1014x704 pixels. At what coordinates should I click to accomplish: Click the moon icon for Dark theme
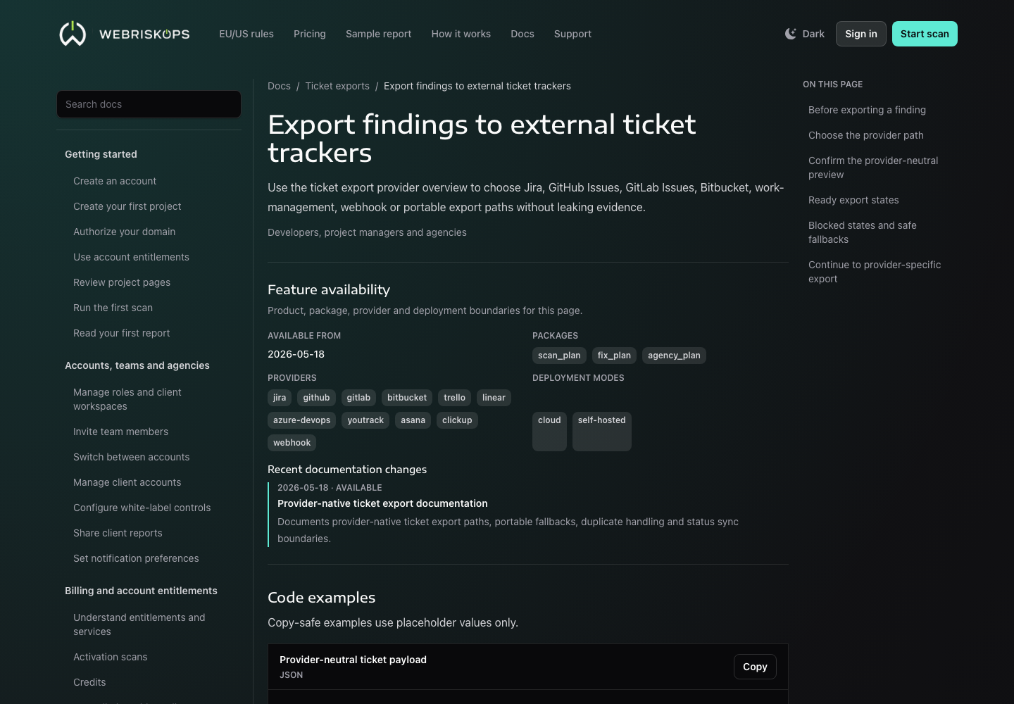[791, 34]
